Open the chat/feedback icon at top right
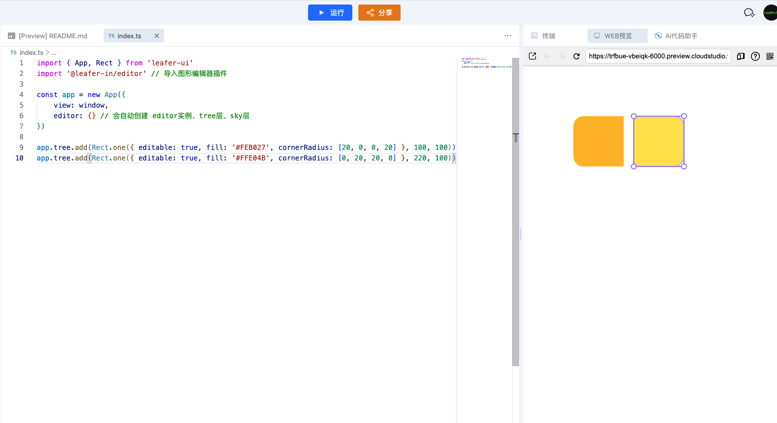 click(749, 13)
